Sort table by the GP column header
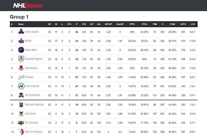Screen dimensions: 207x138 (x=49, y=24)
